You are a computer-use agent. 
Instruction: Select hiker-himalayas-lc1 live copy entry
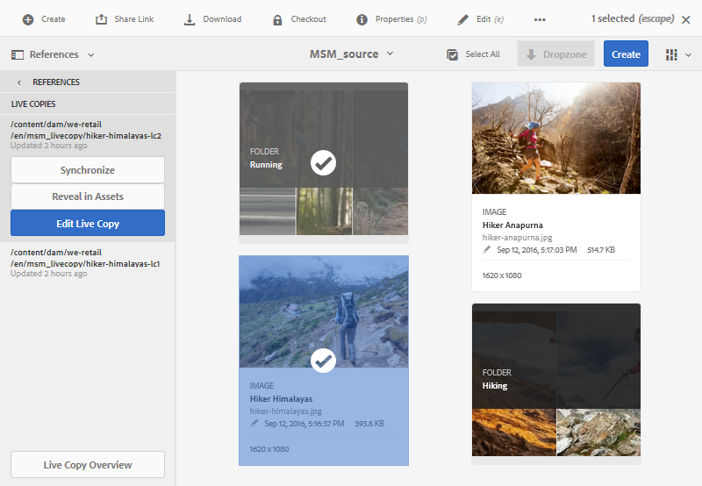[x=85, y=262]
